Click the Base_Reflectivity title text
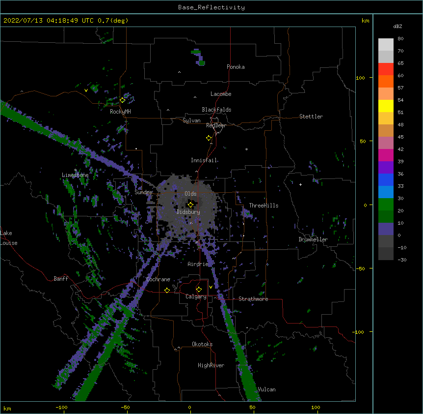Viewport: 423px width, 414px height. coord(211,7)
